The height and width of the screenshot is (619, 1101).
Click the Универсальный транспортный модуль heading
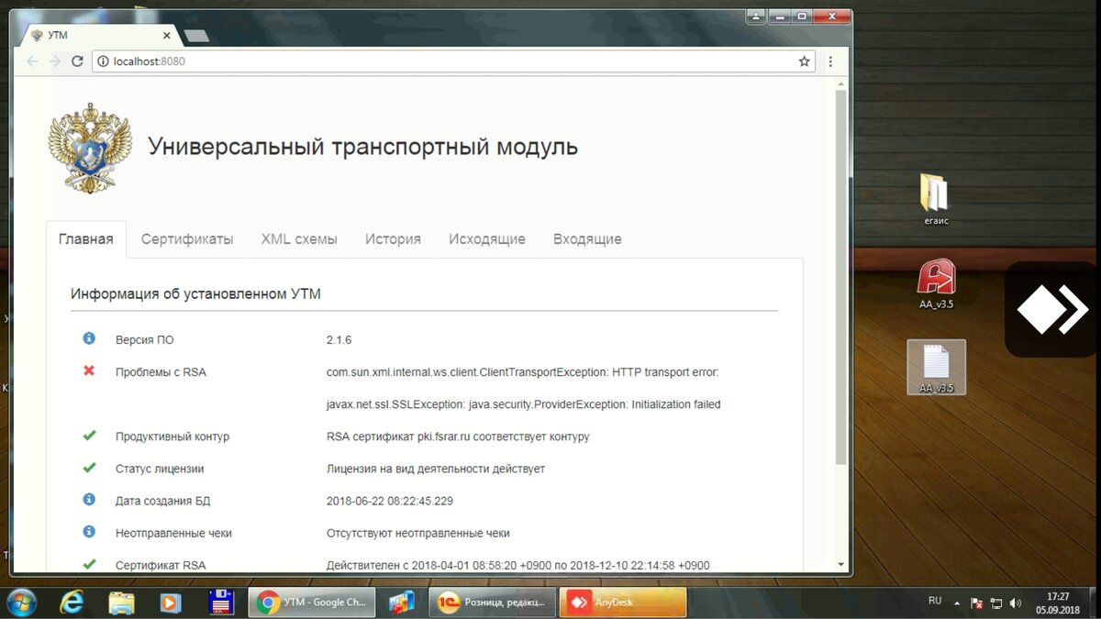click(363, 147)
